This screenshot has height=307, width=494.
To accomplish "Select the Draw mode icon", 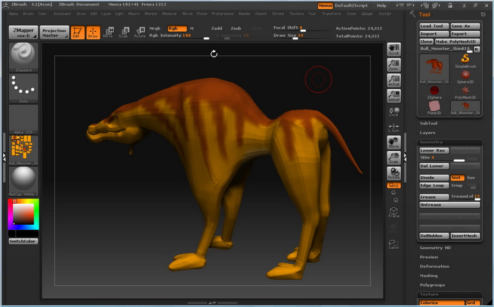I will coord(93,32).
